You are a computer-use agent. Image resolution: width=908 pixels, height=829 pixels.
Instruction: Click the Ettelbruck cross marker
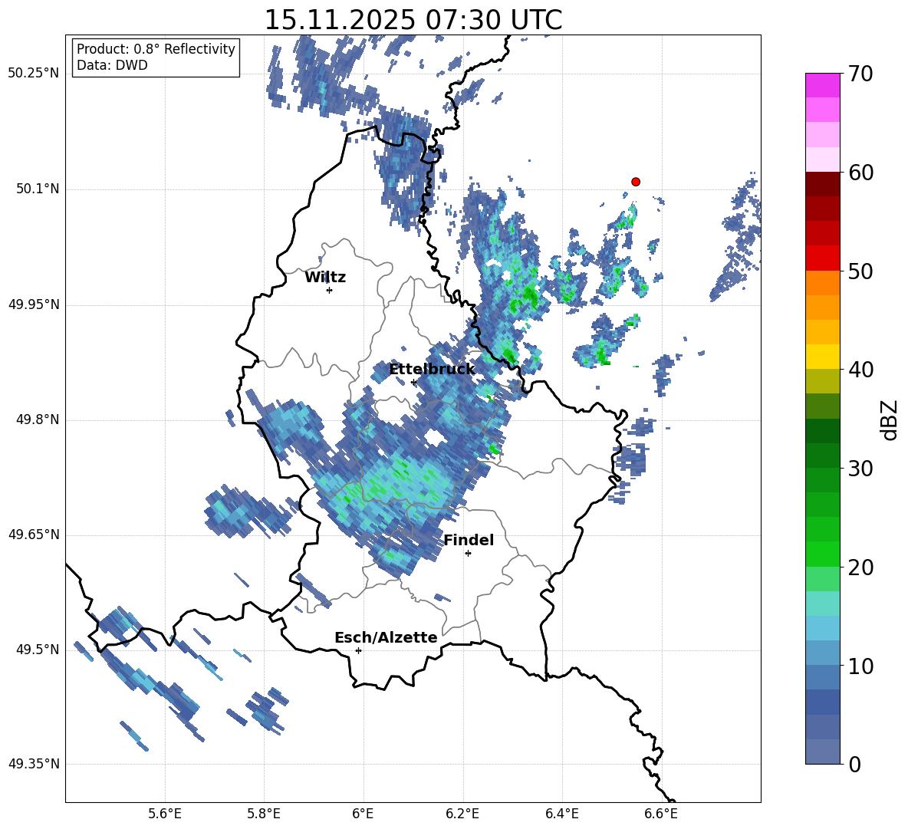click(413, 383)
